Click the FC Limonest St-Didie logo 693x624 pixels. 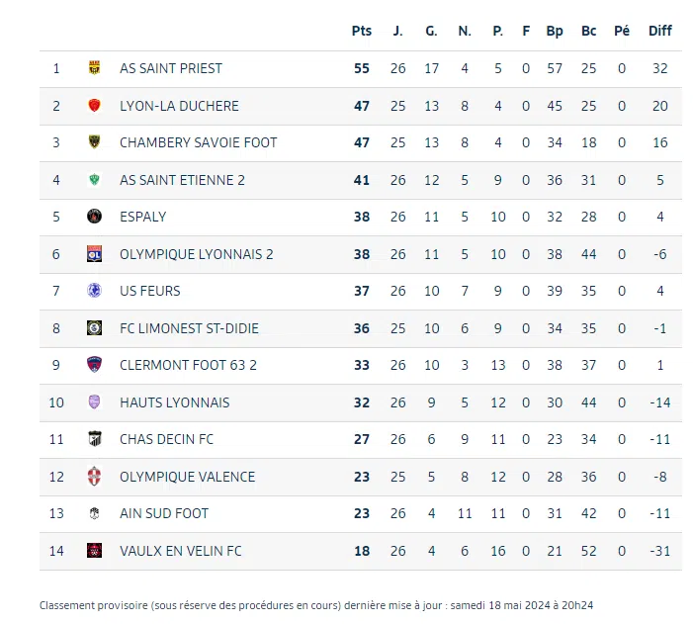95,328
